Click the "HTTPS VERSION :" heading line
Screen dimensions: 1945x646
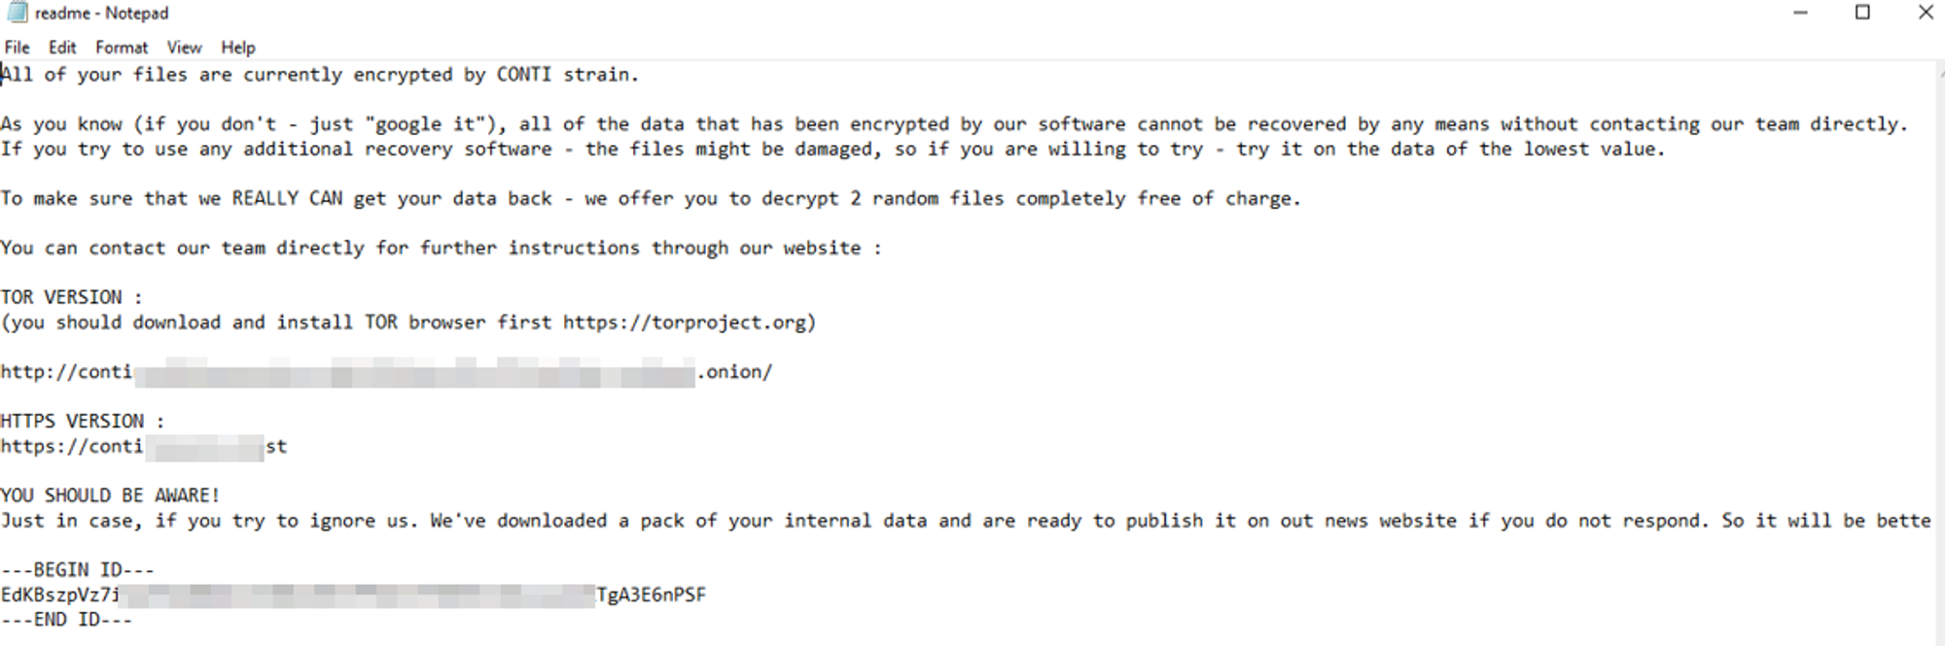82,422
